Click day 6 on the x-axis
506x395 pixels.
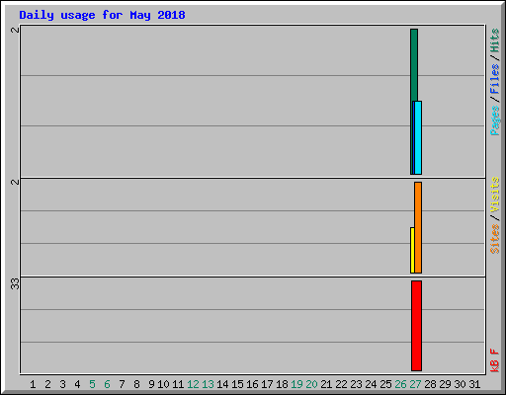107,384
